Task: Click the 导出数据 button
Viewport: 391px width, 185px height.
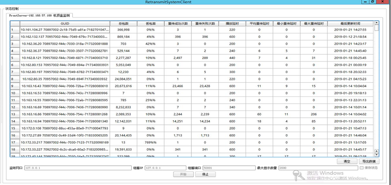Action: pyautogui.click(x=369, y=162)
